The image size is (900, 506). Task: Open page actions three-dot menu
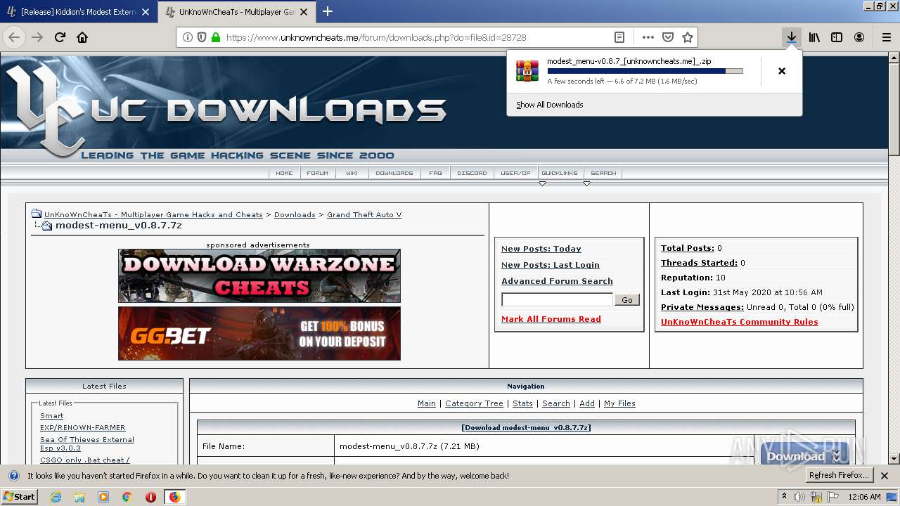point(648,37)
